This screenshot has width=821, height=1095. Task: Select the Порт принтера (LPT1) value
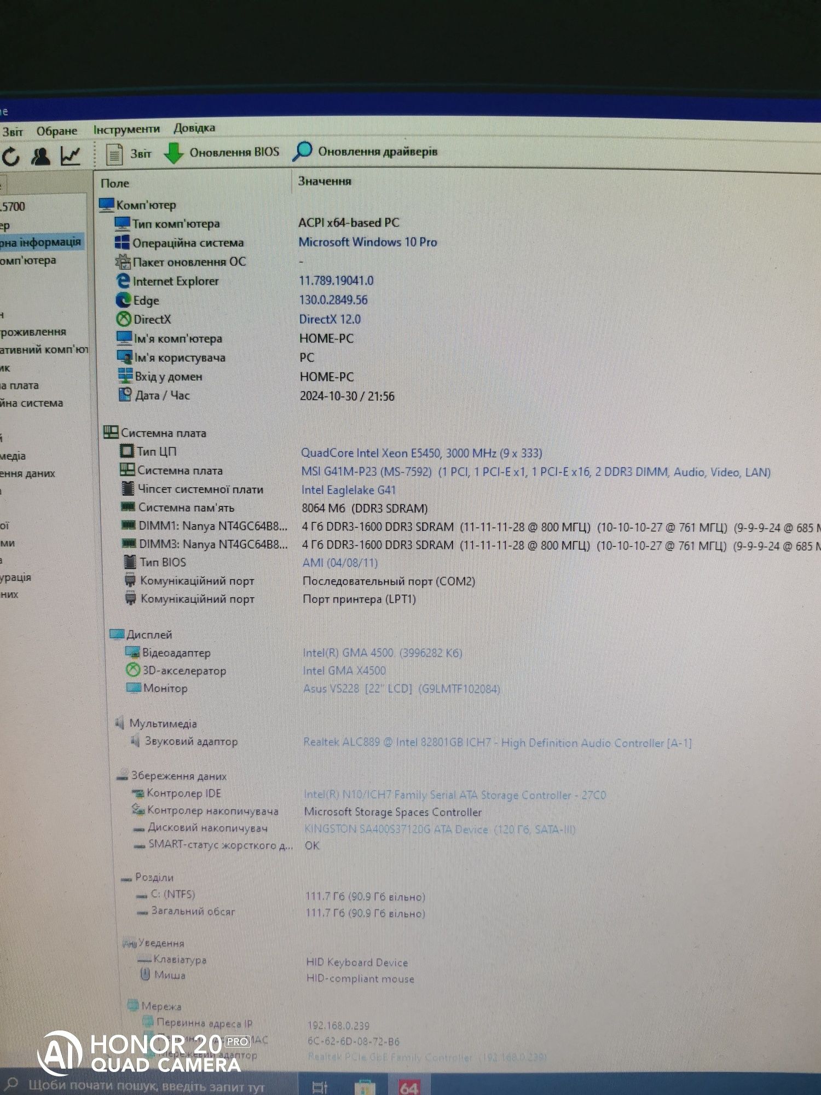point(360,599)
